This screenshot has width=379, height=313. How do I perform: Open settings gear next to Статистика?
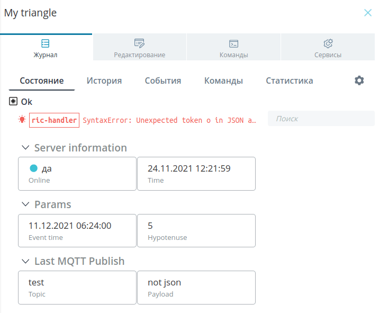tap(359, 81)
